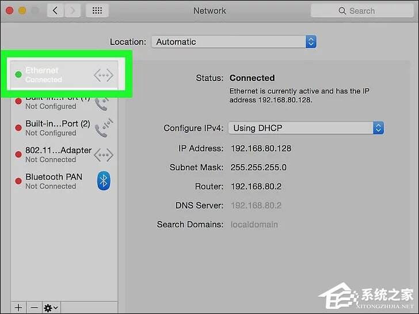419x314 pixels.
Task: Click into the Search input field
Action: [x=362, y=11]
